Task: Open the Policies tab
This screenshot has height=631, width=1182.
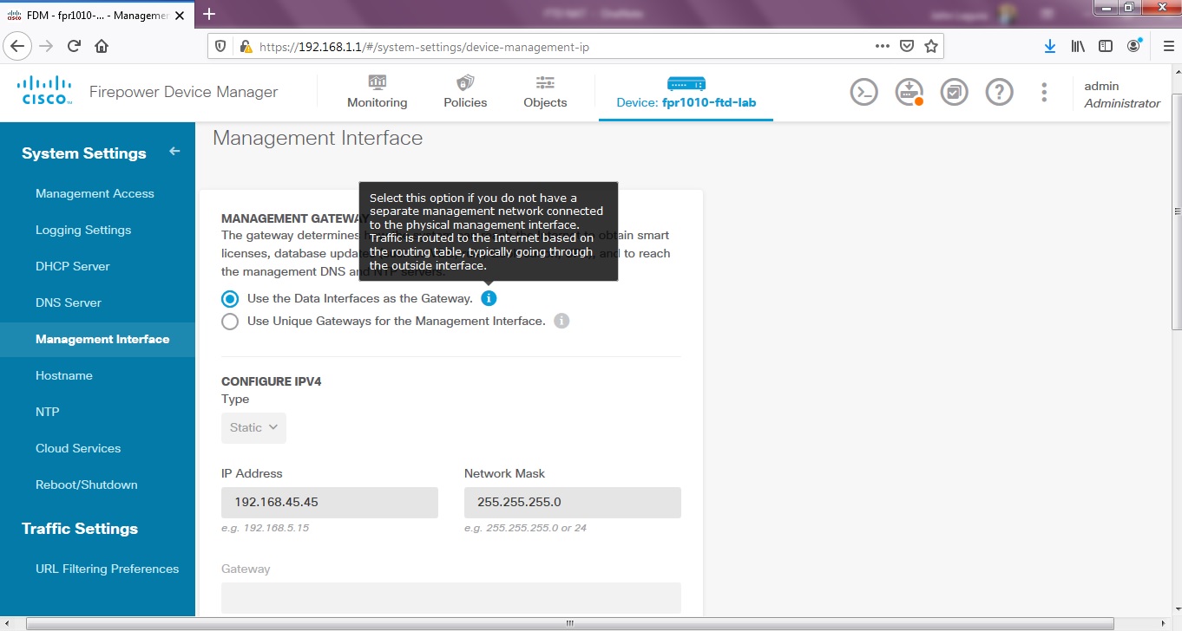Action: click(465, 92)
